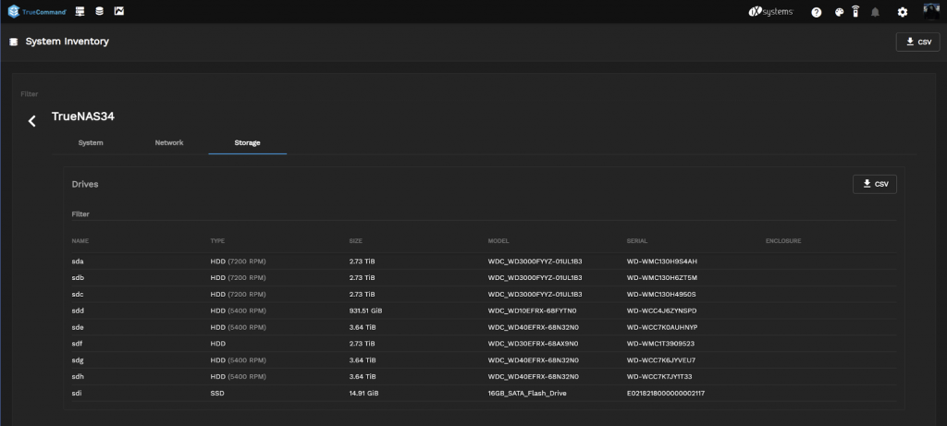
Task: Sort by SIZE column header
Action: point(356,241)
